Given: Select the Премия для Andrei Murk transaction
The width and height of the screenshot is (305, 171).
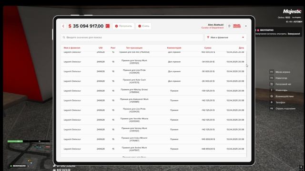Looking at the screenshot, I should (x=153, y=149).
